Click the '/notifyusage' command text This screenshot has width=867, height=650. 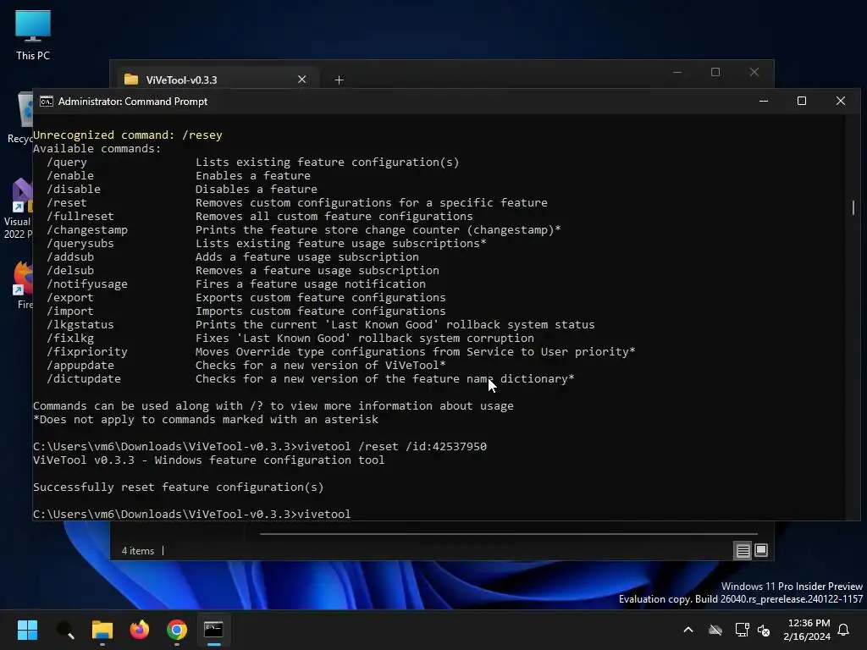click(x=87, y=284)
